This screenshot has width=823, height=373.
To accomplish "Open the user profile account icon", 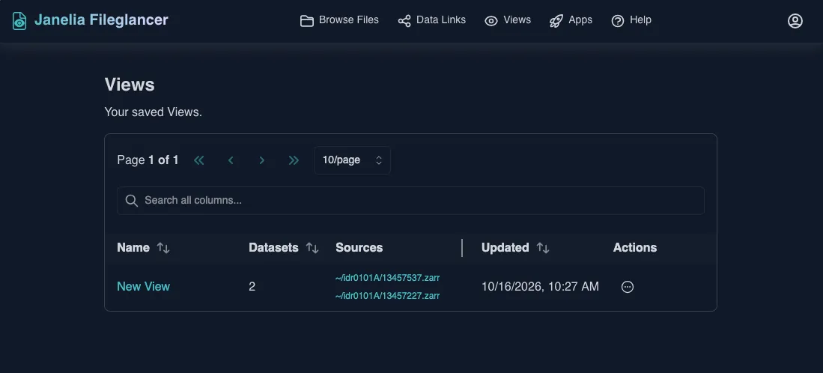I will [795, 20].
